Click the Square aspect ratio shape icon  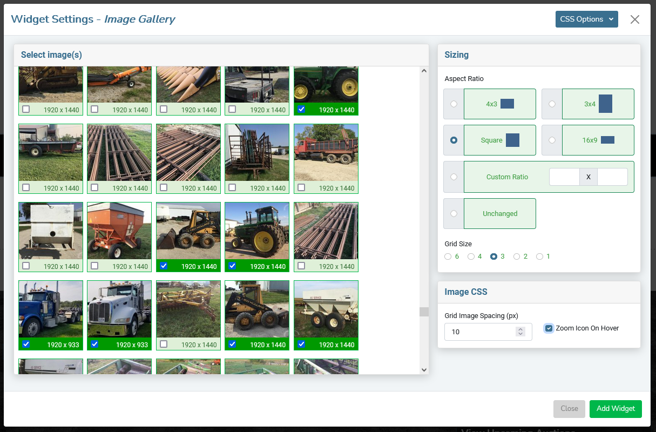click(x=512, y=140)
